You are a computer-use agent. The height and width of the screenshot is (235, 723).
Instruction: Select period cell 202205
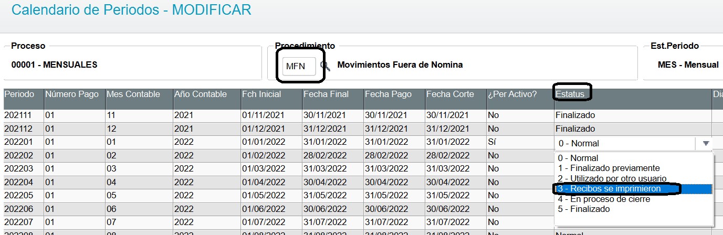point(24,195)
